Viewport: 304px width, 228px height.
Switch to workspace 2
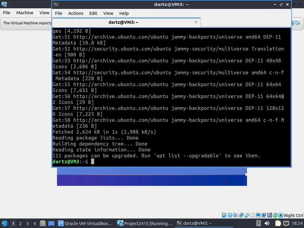tap(20, 224)
